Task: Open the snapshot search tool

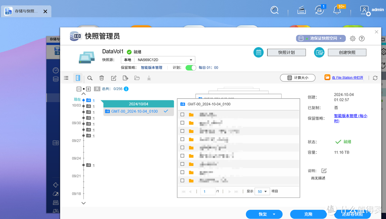Action: (x=89, y=78)
